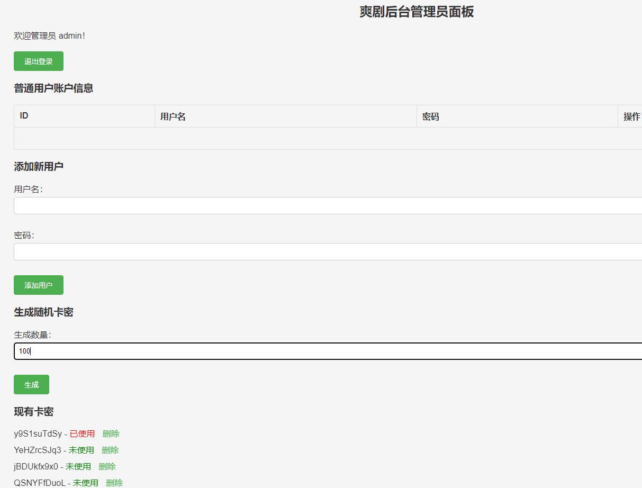The width and height of the screenshot is (642, 488).
Task: Click the 操作 table column header
Action: point(632,116)
